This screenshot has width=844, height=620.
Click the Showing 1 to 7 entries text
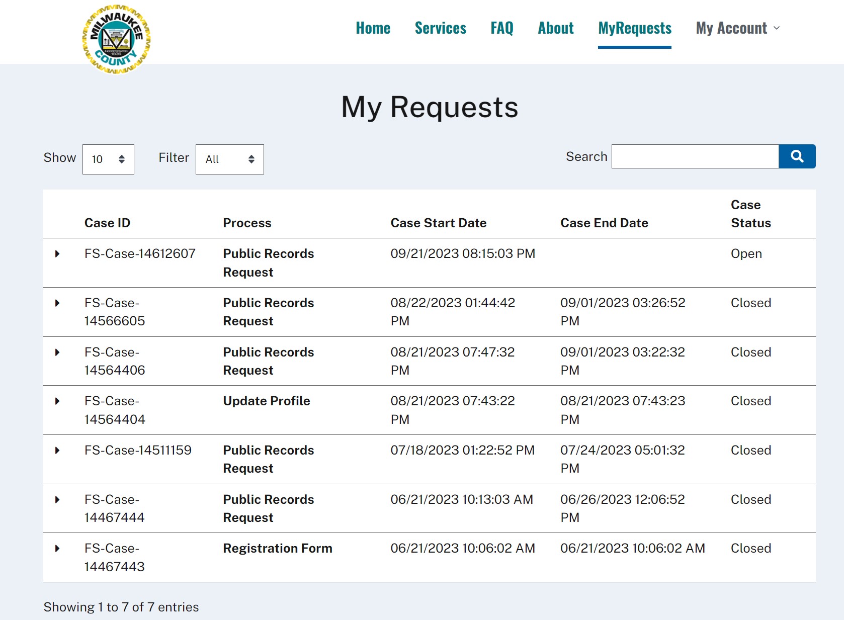(x=121, y=607)
